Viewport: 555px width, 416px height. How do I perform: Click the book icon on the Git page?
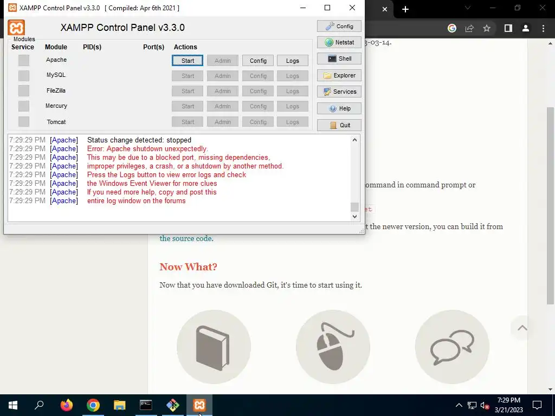214,347
